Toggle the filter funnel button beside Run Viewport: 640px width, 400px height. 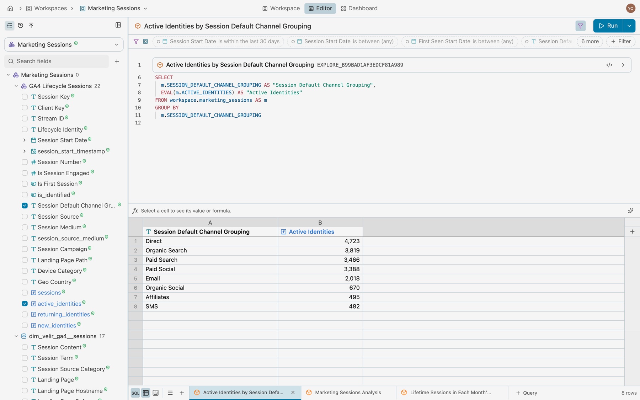pyautogui.click(x=580, y=26)
